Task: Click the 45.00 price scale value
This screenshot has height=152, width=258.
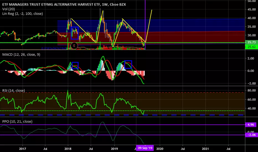Action: tap(252, 9)
